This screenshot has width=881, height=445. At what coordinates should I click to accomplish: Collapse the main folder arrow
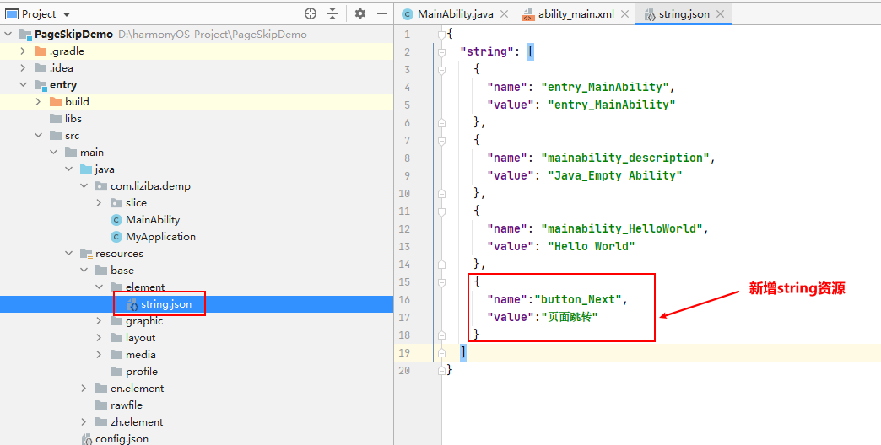click(x=53, y=152)
